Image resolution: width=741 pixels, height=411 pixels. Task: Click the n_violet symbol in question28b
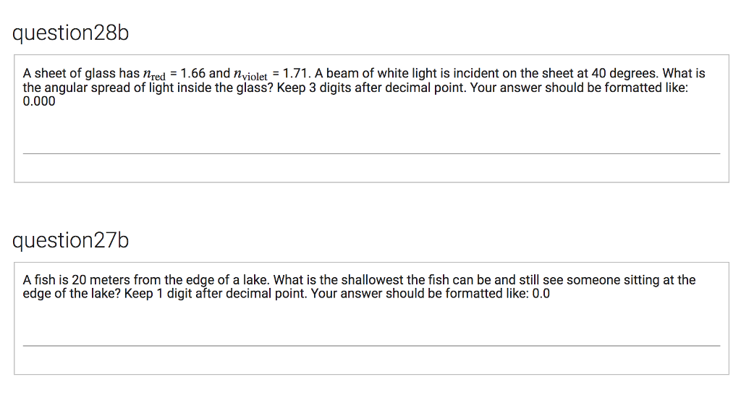point(250,74)
